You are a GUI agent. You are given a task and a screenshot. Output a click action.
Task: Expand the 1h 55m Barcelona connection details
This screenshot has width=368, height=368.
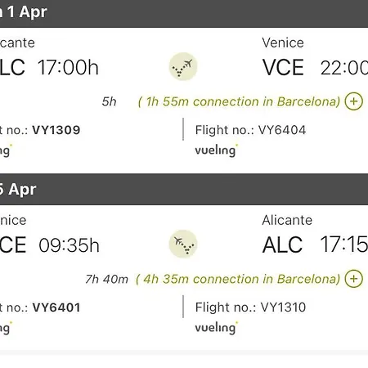click(353, 101)
